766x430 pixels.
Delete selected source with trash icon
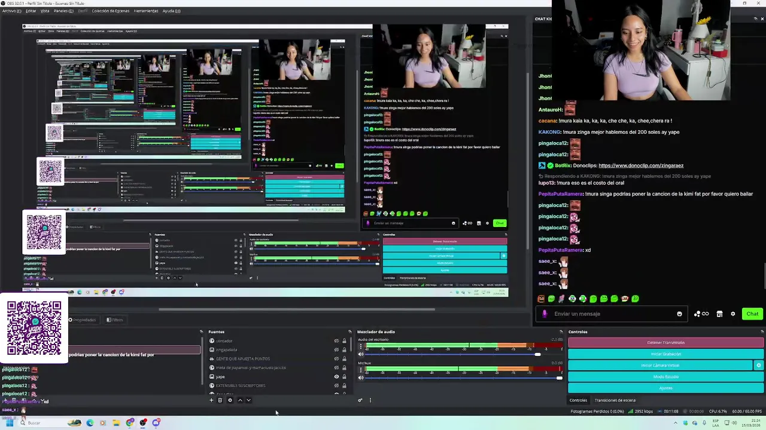tap(220, 400)
